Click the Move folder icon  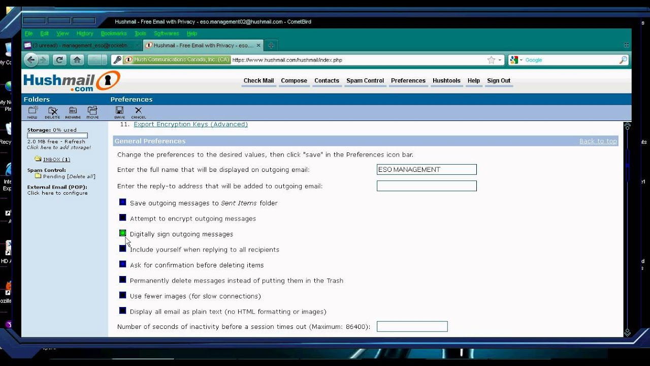[x=92, y=112]
